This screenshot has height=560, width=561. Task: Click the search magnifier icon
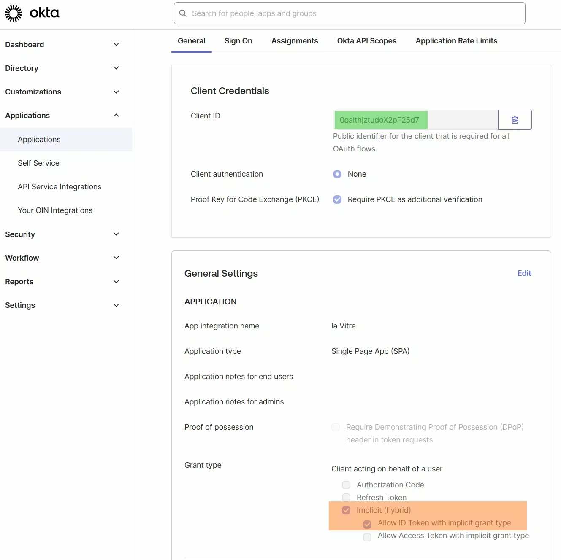tap(183, 13)
